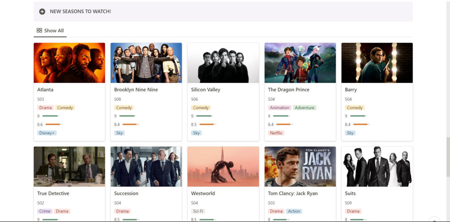Open the Silicon Valley cover image
The width and height of the screenshot is (450, 222).
[x=223, y=63]
